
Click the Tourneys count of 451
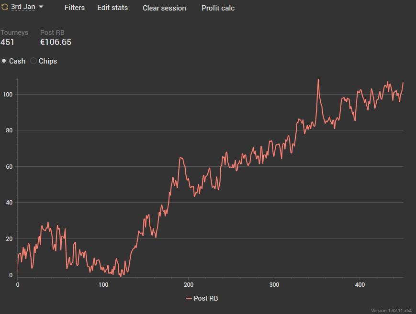pyautogui.click(x=7, y=42)
